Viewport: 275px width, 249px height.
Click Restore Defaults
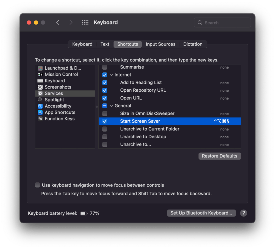coord(219,156)
